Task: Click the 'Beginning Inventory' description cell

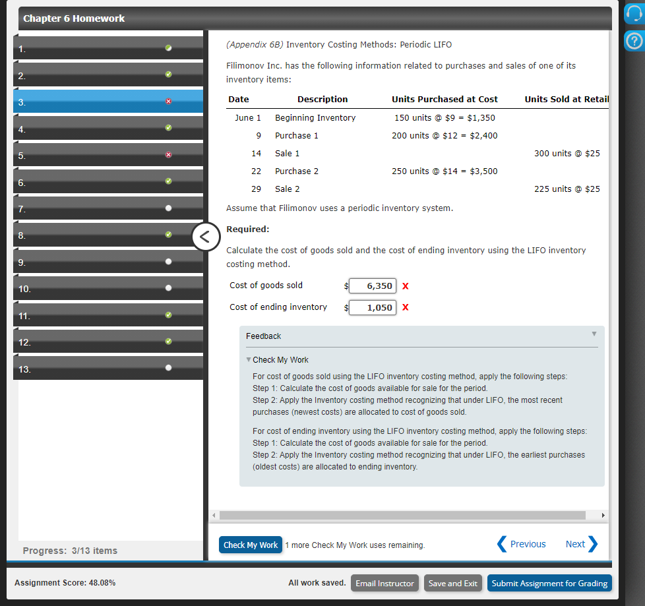Action: pyautogui.click(x=315, y=117)
